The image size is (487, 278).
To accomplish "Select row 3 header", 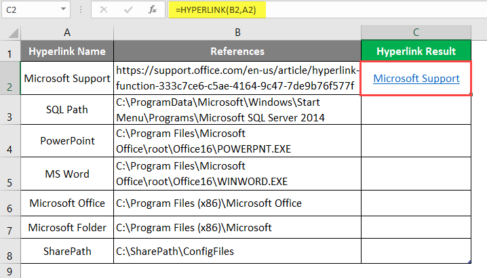I will (x=10, y=110).
